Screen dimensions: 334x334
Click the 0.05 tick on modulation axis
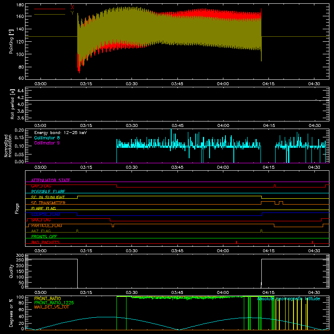pyautogui.click(x=19, y=154)
